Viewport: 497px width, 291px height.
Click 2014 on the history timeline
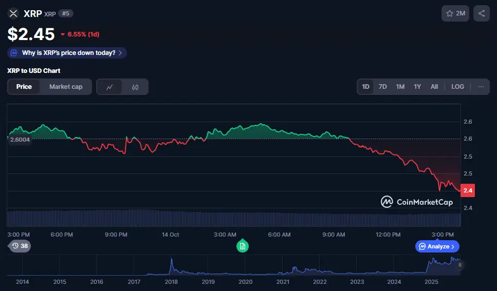[23, 282]
